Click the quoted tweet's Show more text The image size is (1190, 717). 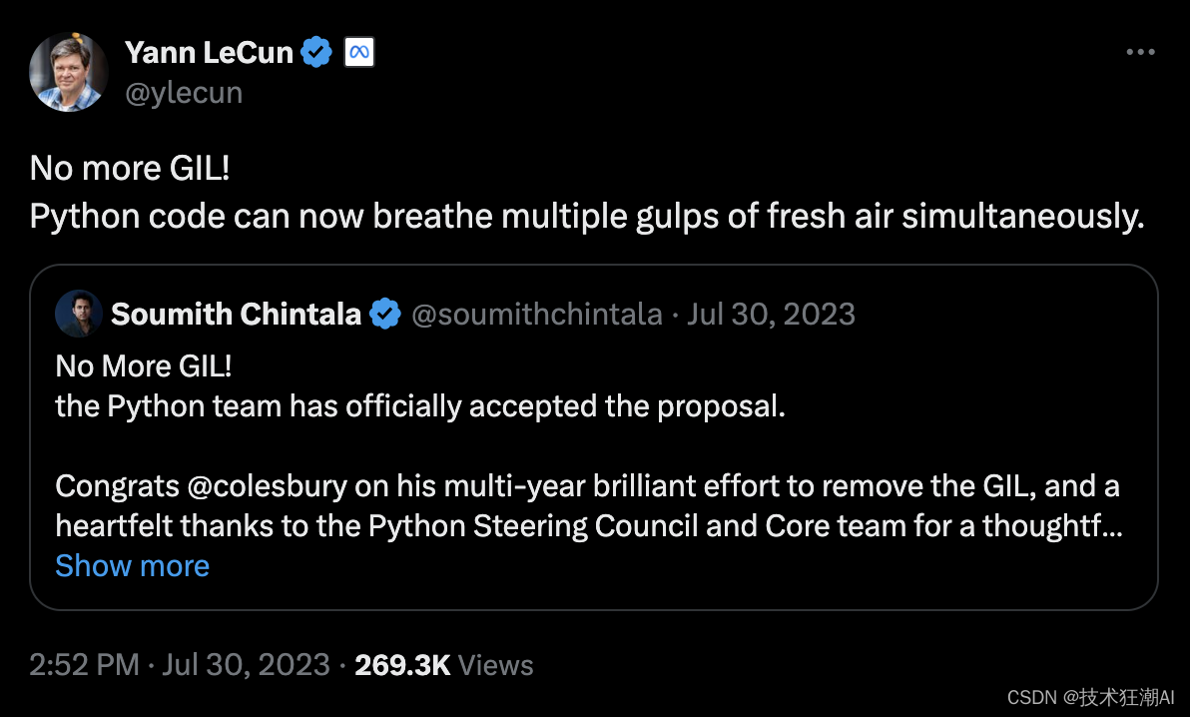pyautogui.click(x=132, y=565)
